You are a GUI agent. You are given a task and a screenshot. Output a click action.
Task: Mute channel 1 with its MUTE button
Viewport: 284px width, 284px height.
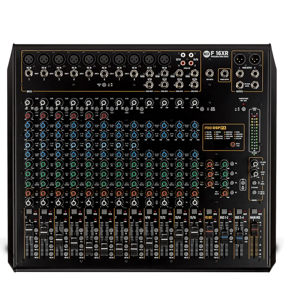point(29,212)
